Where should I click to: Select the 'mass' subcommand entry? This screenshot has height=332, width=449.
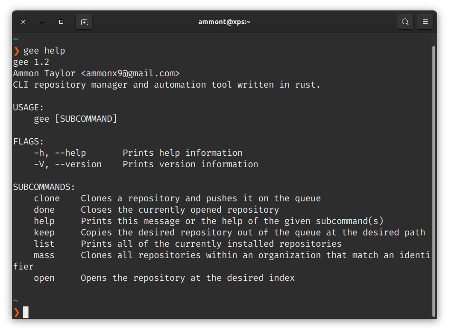click(x=44, y=255)
